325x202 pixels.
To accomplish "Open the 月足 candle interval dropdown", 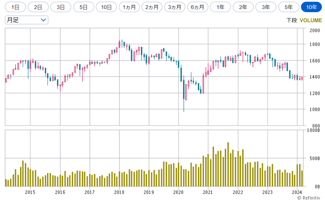I will tap(26, 20).
